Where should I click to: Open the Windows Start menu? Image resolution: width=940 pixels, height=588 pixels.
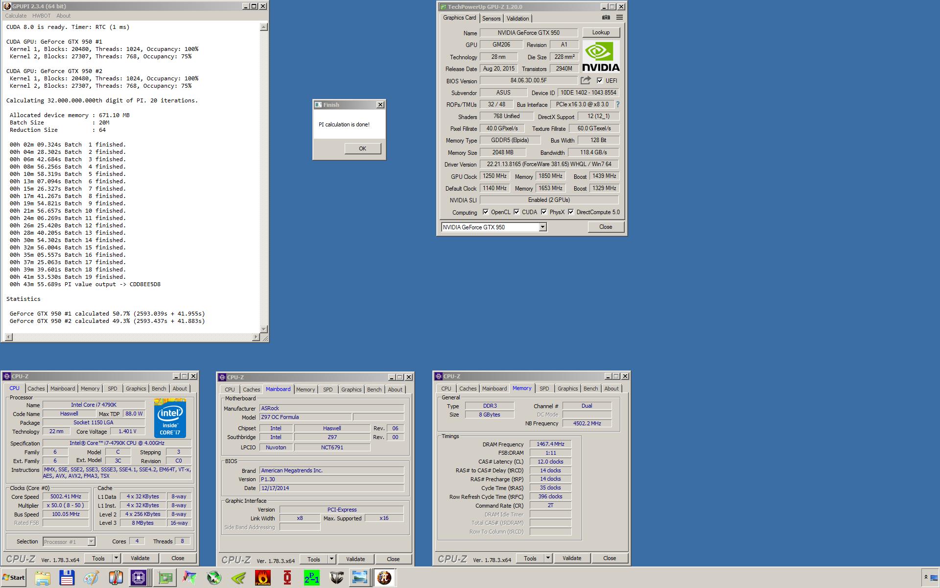(x=14, y=578)
